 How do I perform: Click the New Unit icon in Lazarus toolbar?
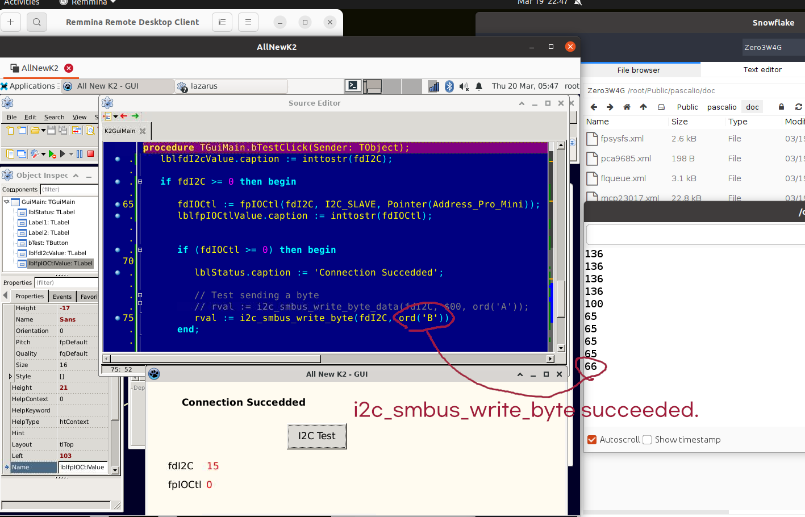coord(10,130)
